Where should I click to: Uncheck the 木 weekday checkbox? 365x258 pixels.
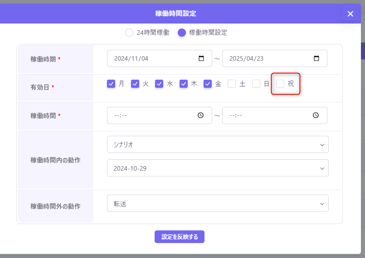coord(184,84)
